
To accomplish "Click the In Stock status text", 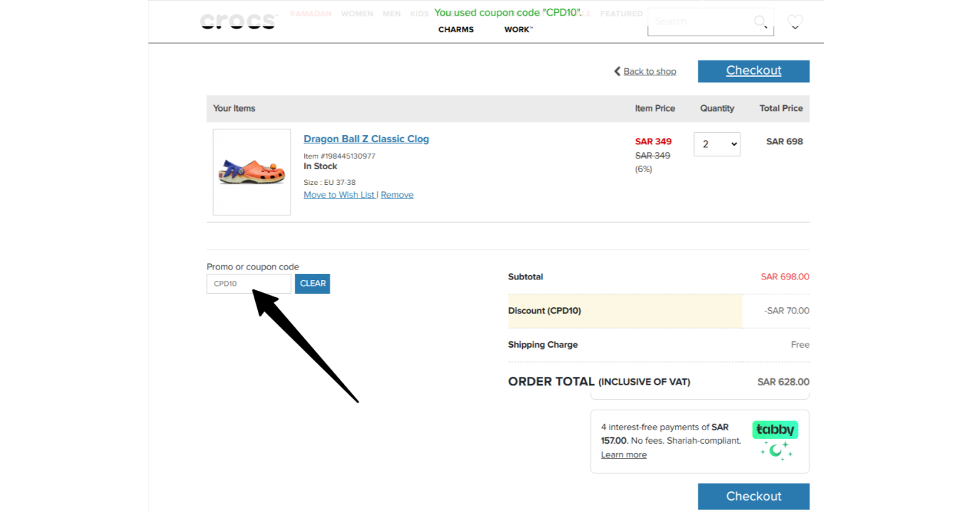I will click(x=320, y=166).
